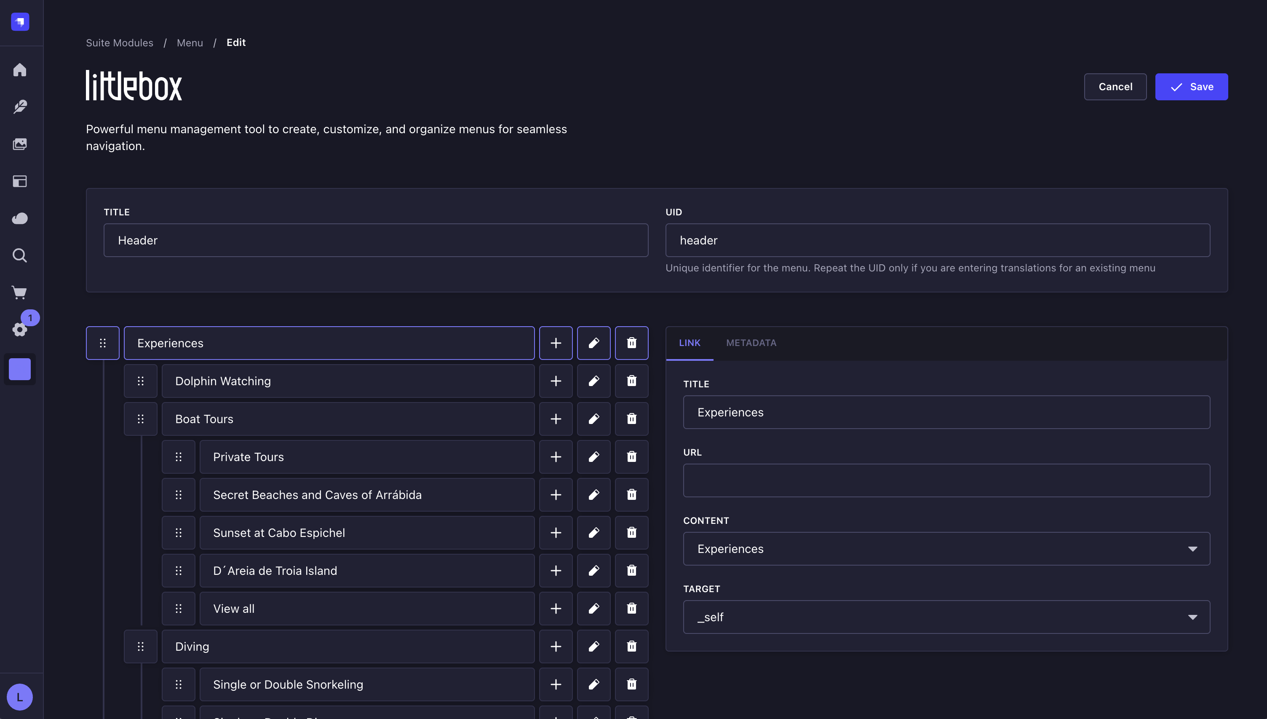Switch to the Metadata tab

tap(751, 343)
